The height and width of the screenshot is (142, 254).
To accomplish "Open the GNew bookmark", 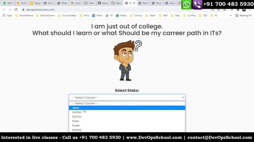I will pos(97,15).
